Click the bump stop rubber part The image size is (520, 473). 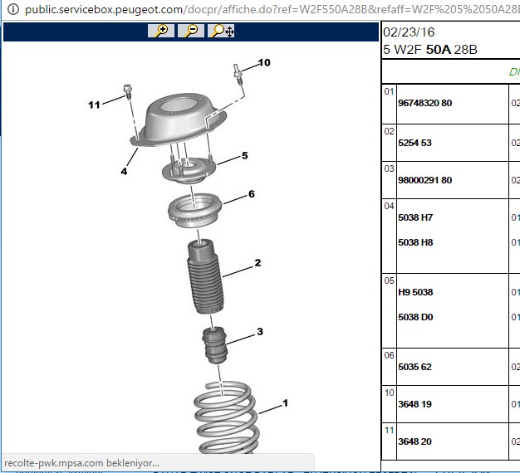click(215, 345)
